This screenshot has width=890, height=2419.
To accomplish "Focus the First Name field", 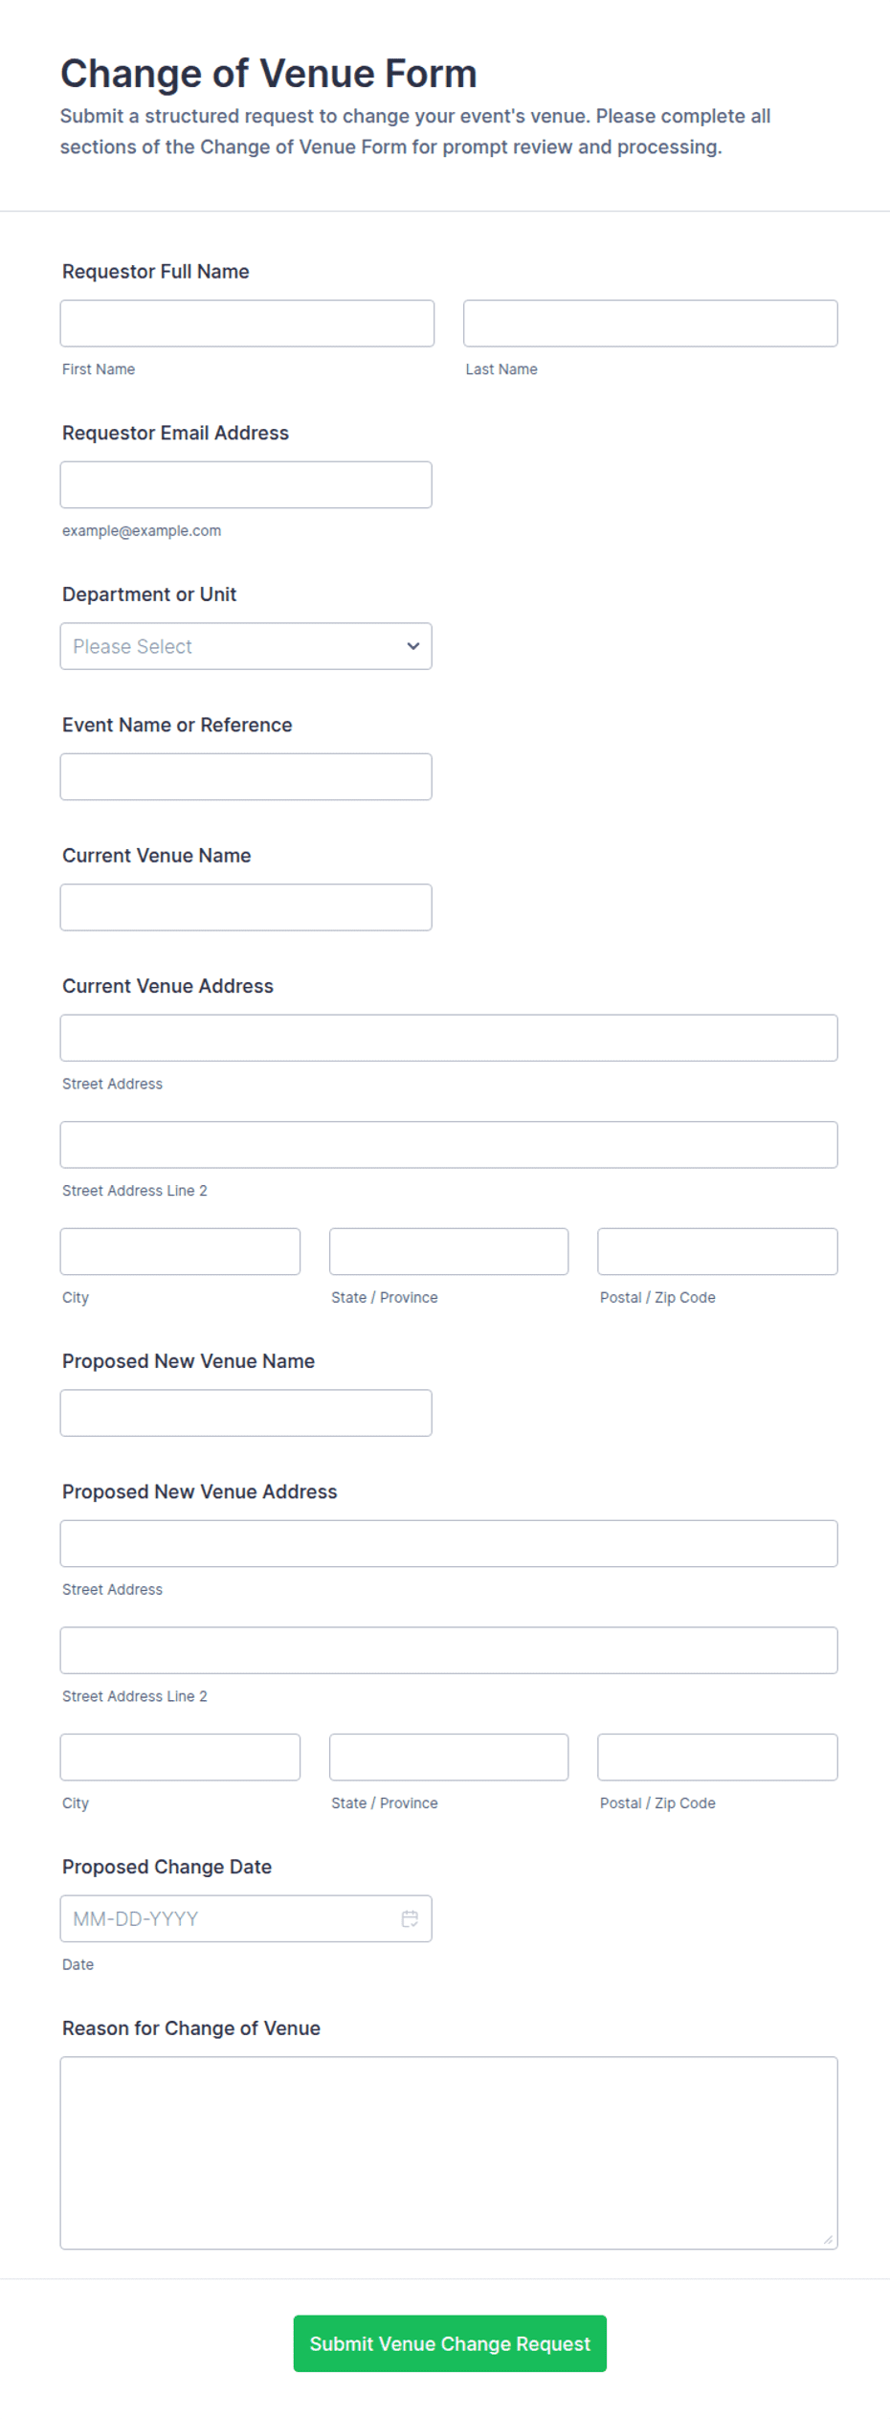I will pyautogui.click(x=247, y=324).
